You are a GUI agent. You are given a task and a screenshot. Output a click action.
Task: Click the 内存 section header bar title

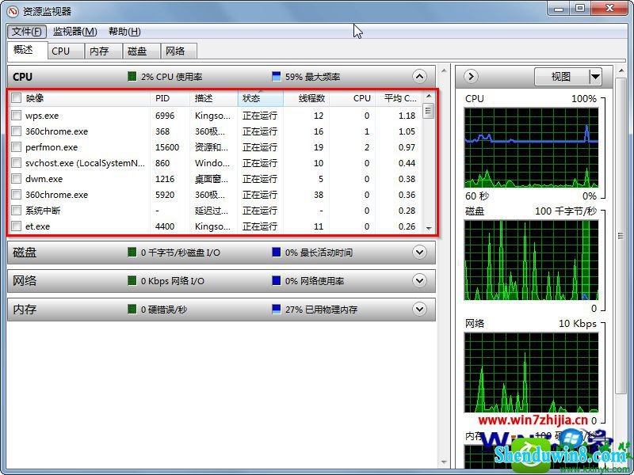click(x=25, y=310)
